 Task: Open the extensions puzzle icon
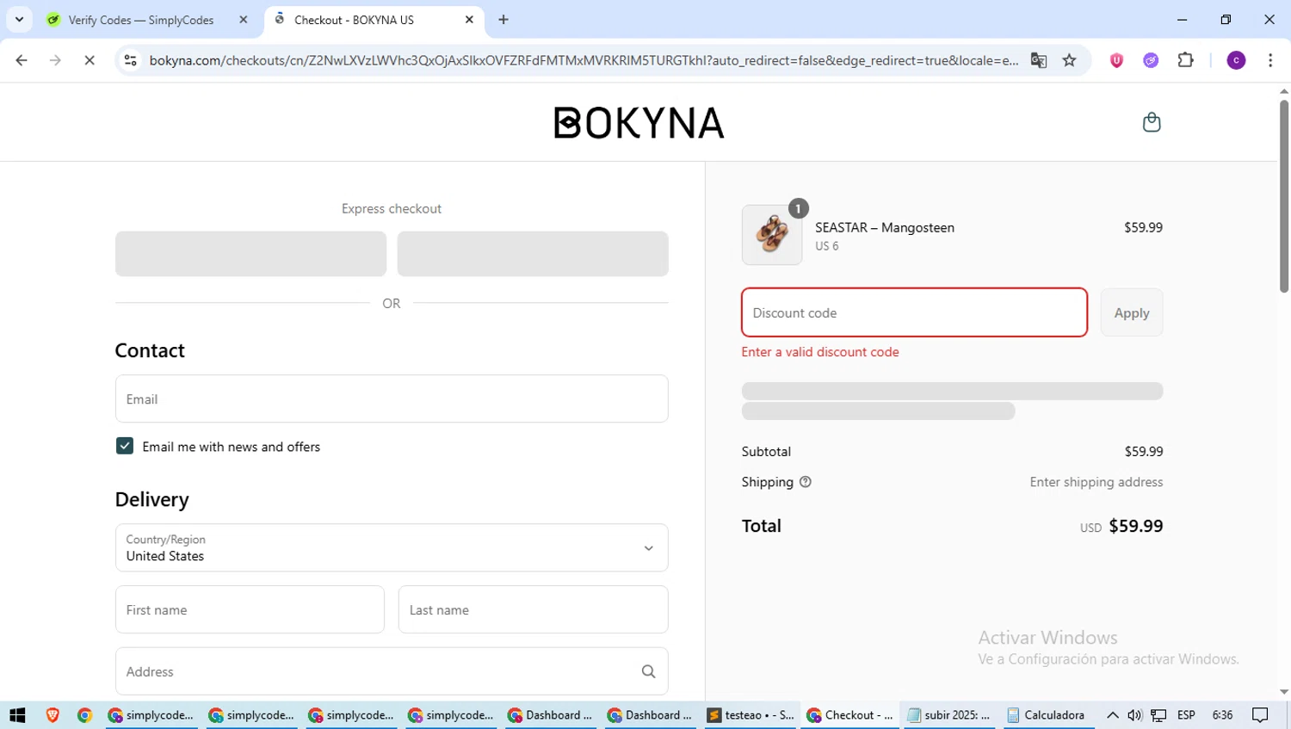[1185, 60]
